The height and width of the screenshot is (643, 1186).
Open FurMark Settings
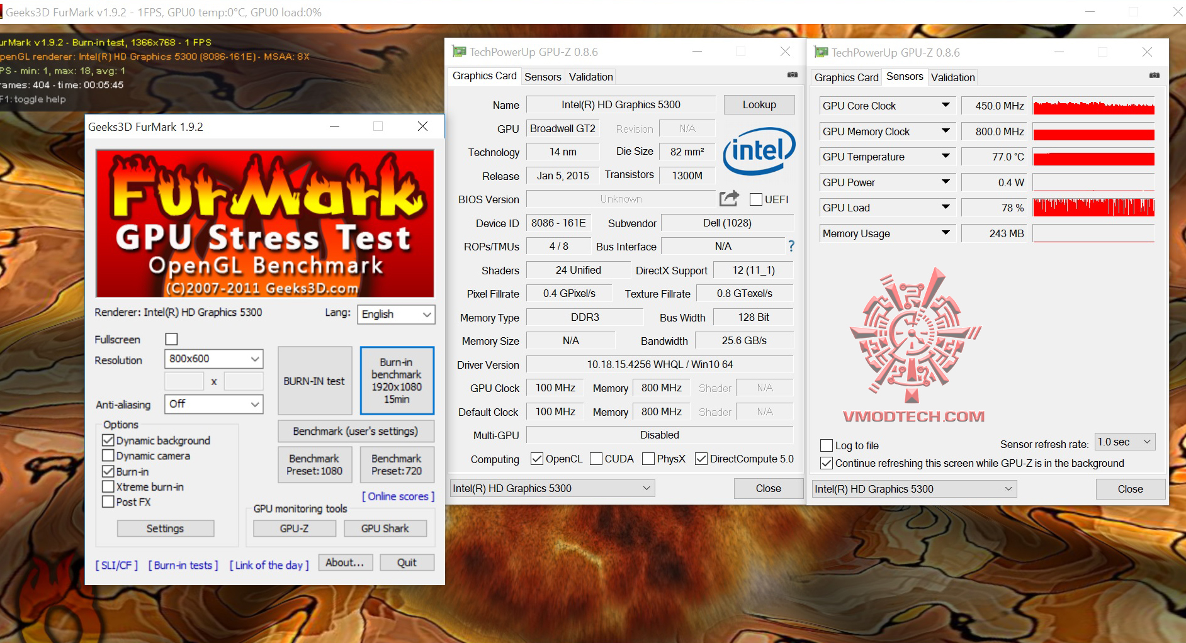coord(165,528)
